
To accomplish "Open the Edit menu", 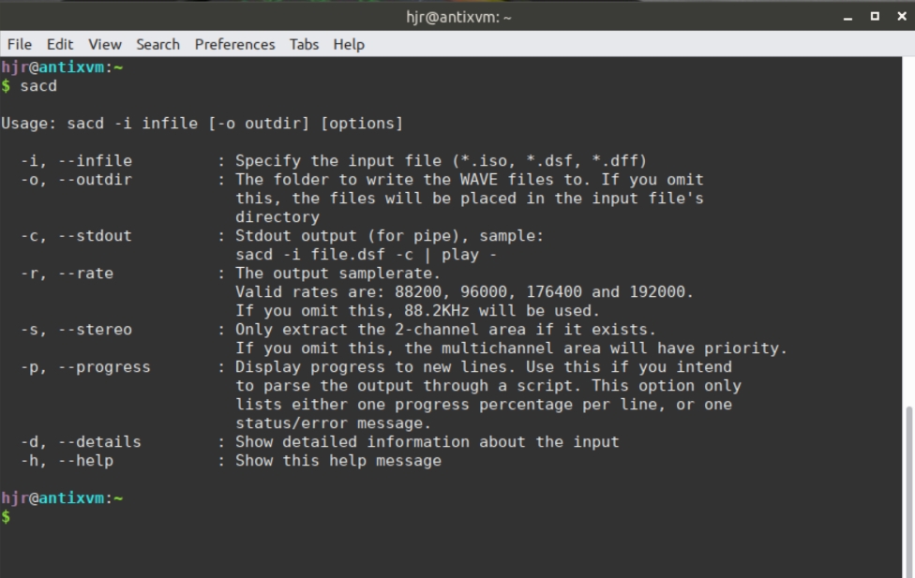I will pos(59,44).
